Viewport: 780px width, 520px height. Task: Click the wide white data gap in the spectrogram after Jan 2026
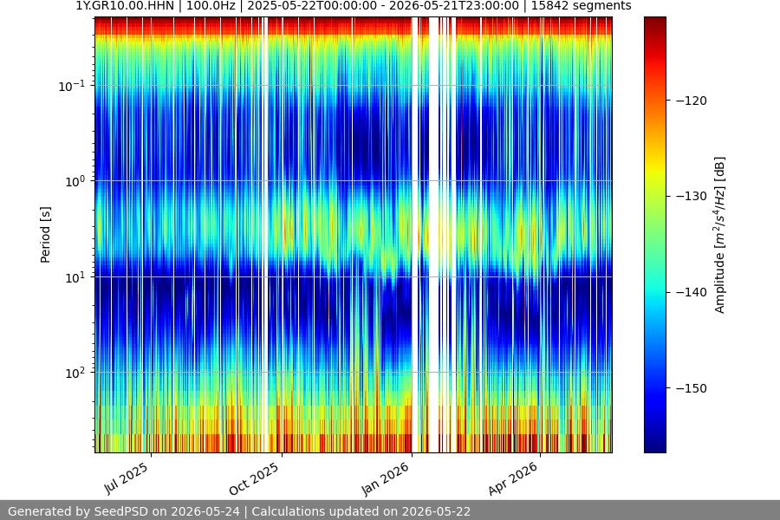434,235
